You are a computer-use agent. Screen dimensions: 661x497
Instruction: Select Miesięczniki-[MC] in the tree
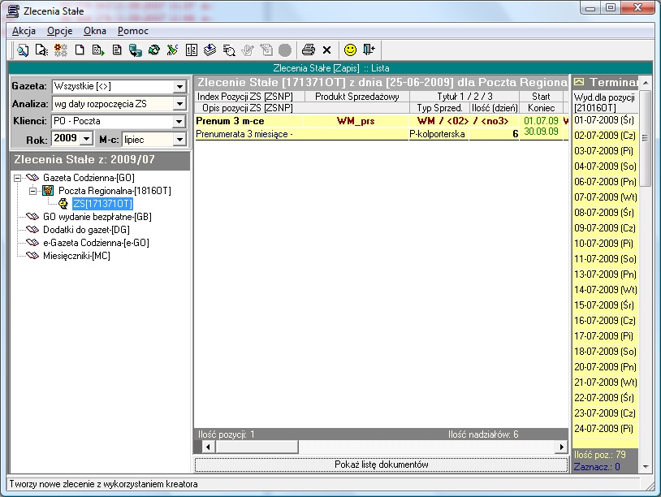click(x=76, y=256)
